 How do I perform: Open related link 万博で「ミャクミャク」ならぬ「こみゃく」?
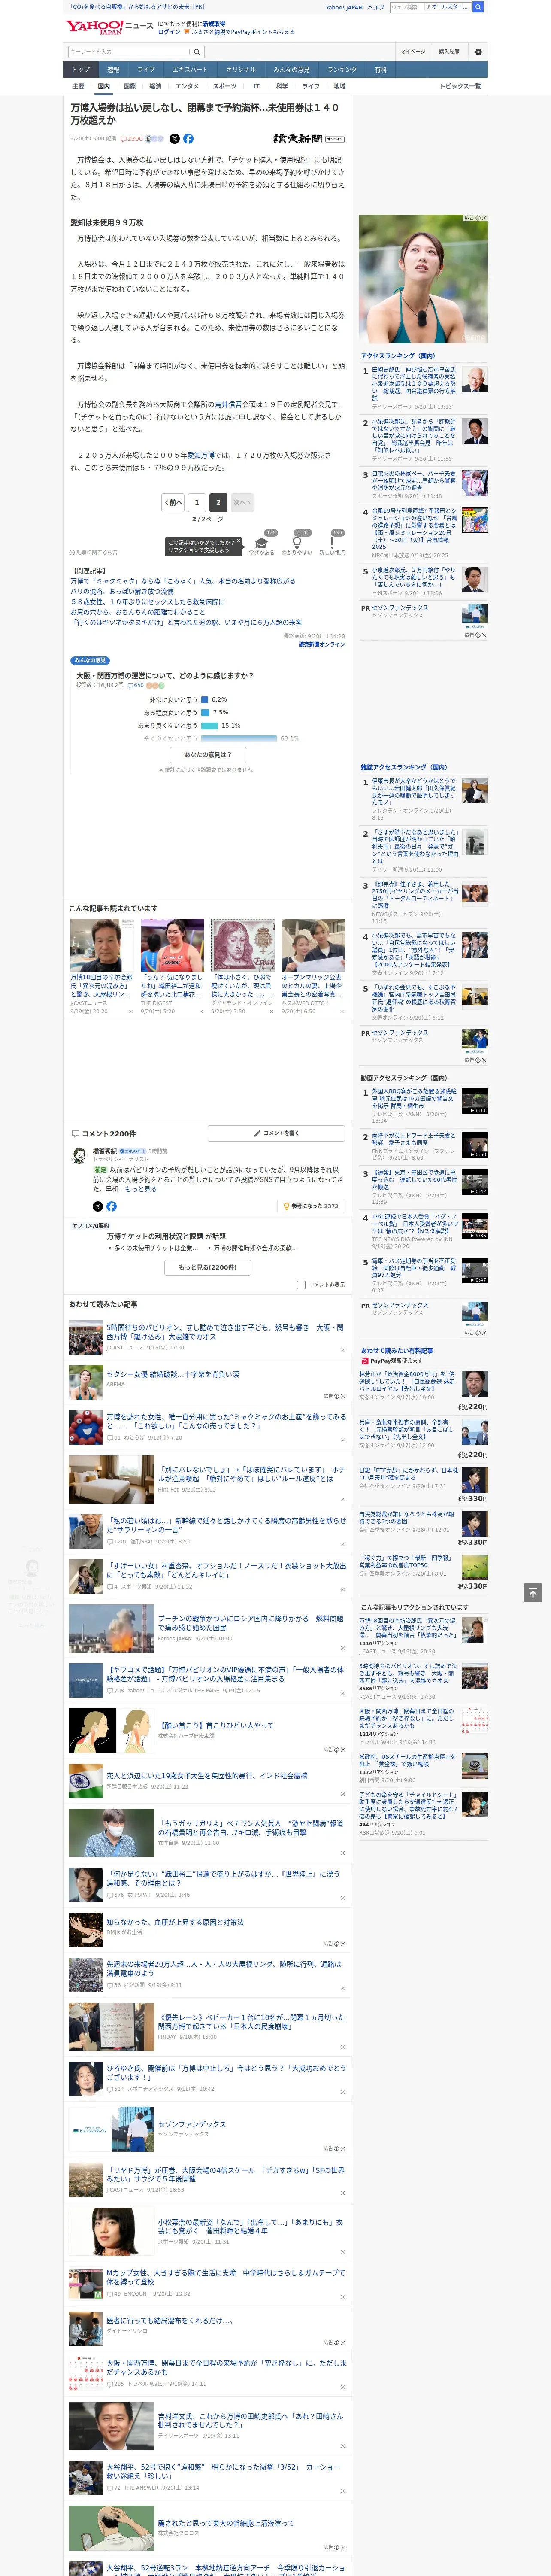[183, 581]
